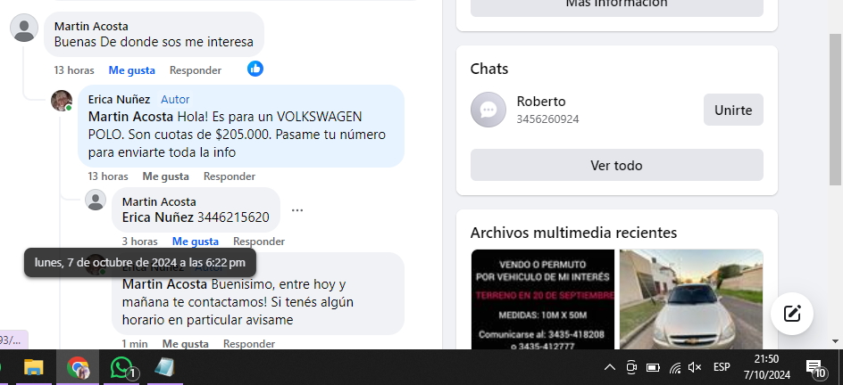Open WhatsApp from the taskbar
The height and width of the screenshot is (385, 843).
coord(122,368)
